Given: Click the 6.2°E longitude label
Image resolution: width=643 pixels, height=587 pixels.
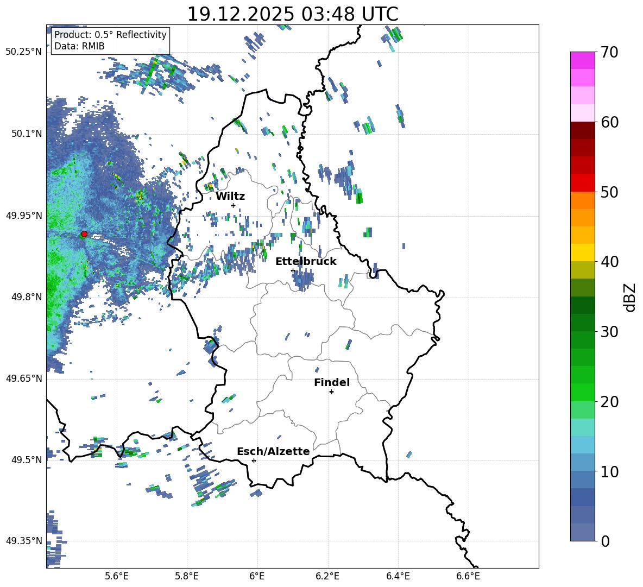Looking at the screenshot, I should click(327, 577).
